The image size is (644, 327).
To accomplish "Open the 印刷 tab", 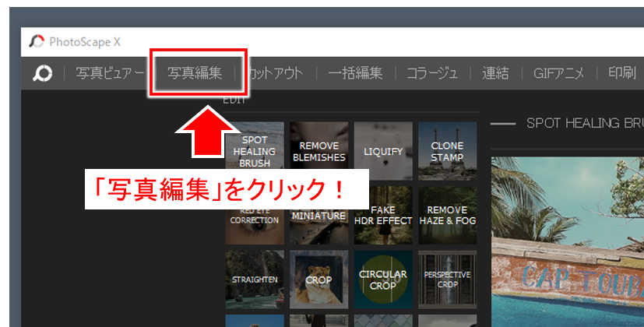I will pos(622,73).
